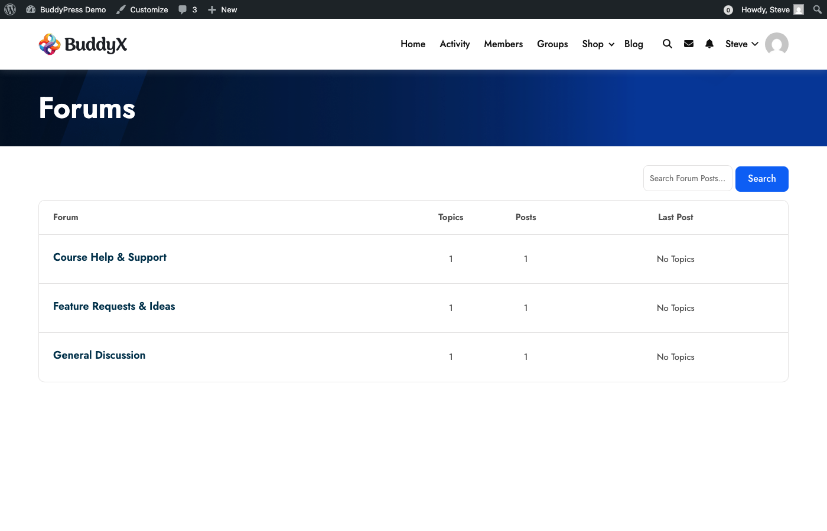The image size is (827, 531).
Task: Expand the New item admin menu
Action: (222, 9)
